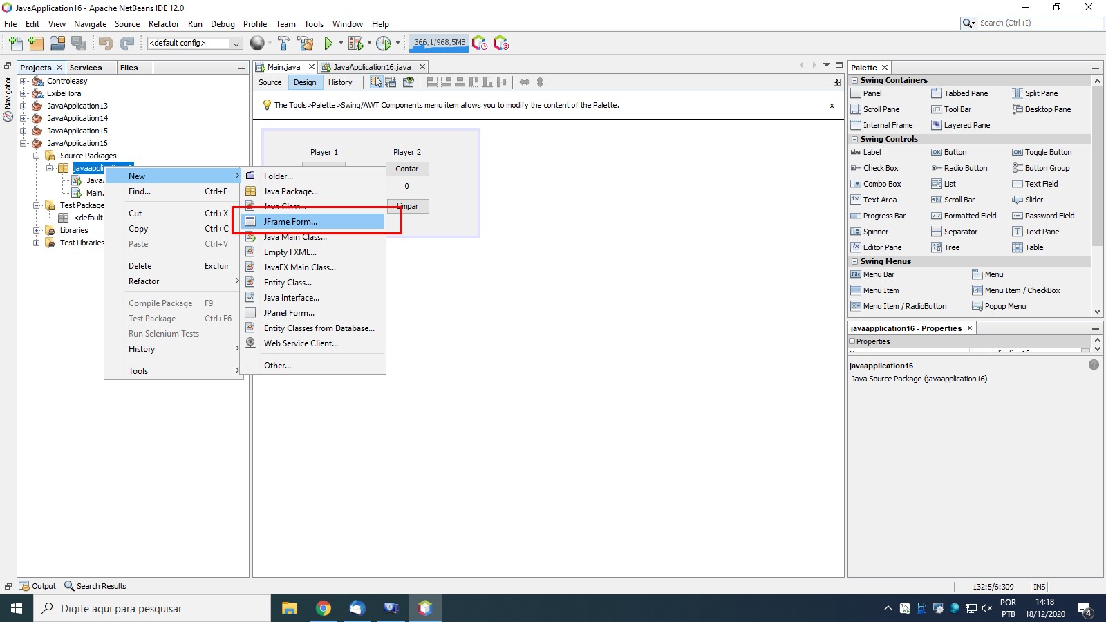Click the globe browser icon in the toolbar
This screenshot has width=1106, height=622.
tap(257, 43)
